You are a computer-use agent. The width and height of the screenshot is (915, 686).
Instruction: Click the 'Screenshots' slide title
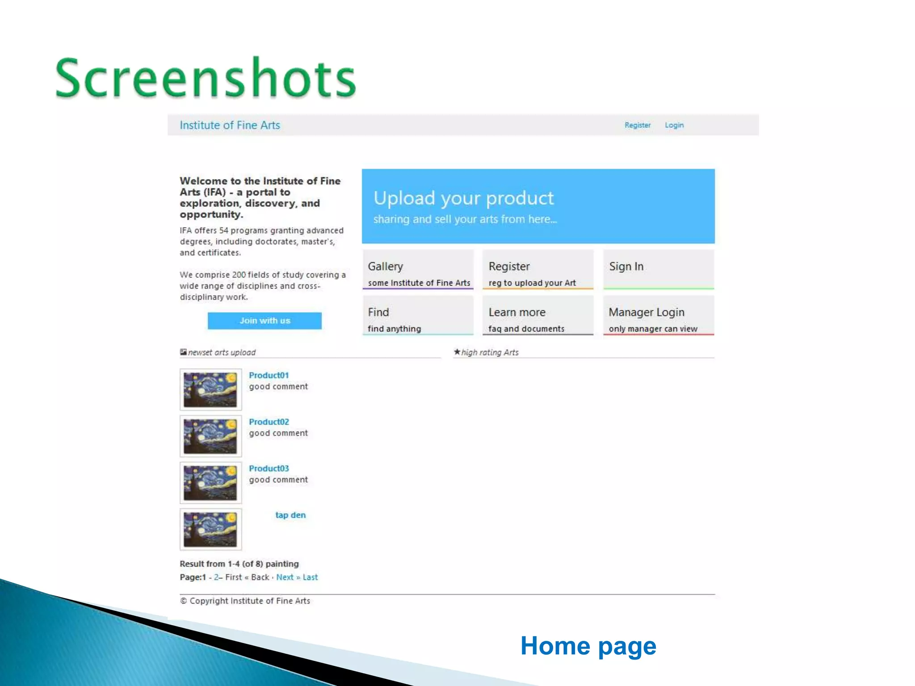[x=206, y=77]
